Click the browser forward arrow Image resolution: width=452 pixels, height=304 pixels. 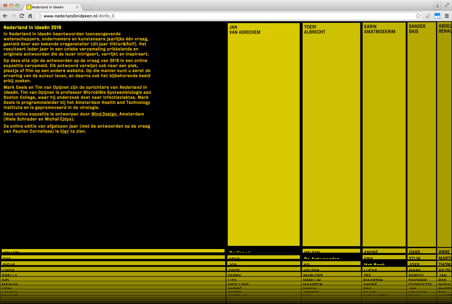(x=13, y=16)
